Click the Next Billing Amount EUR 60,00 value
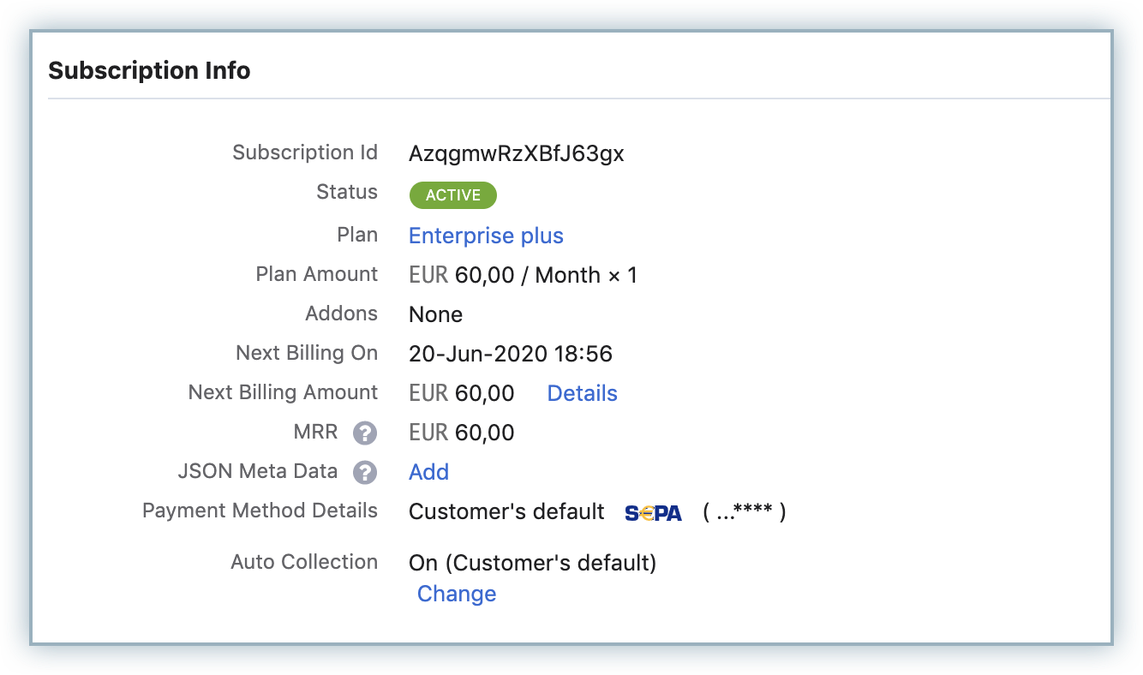The image size is (1143, 675). click(x=461, y=393)
